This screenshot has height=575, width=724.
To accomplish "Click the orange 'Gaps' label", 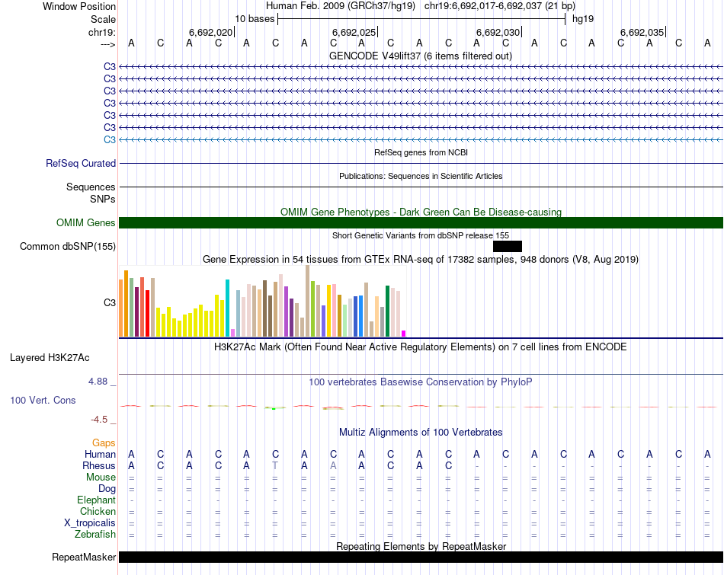I will pos(104,443).
